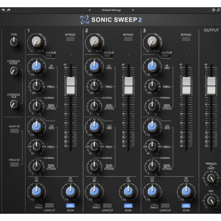
Task: Enable channel 1 LOW CUT button
Action: click(x=49, y=206)
